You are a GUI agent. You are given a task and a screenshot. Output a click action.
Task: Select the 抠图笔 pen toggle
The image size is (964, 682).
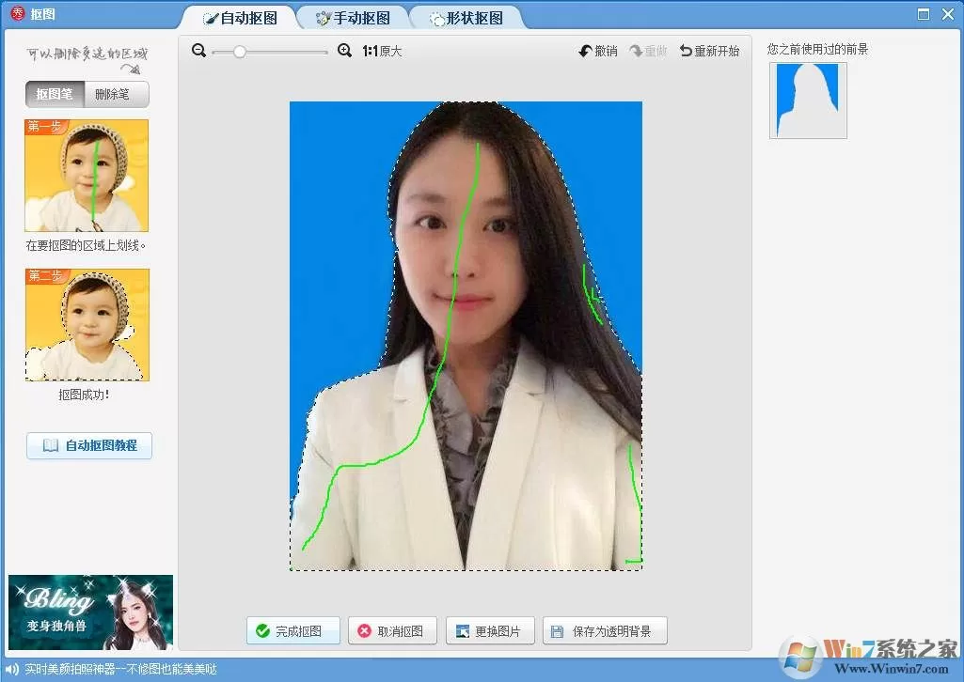[x=55, y=94]
